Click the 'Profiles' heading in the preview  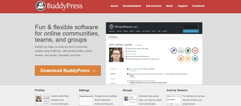click(113, 37)
